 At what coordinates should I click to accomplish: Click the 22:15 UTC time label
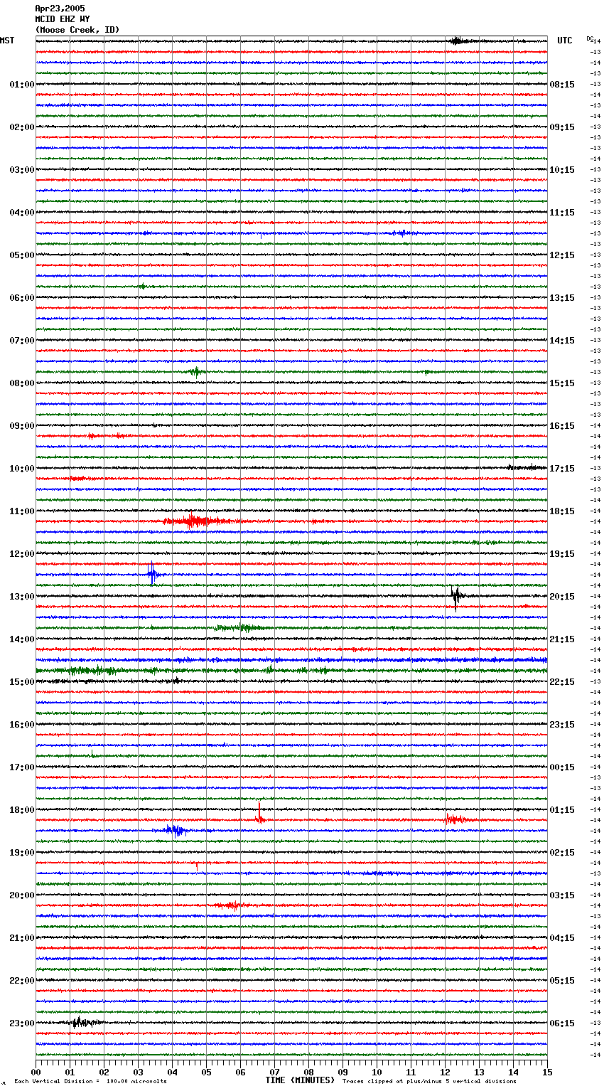[562, 682]
